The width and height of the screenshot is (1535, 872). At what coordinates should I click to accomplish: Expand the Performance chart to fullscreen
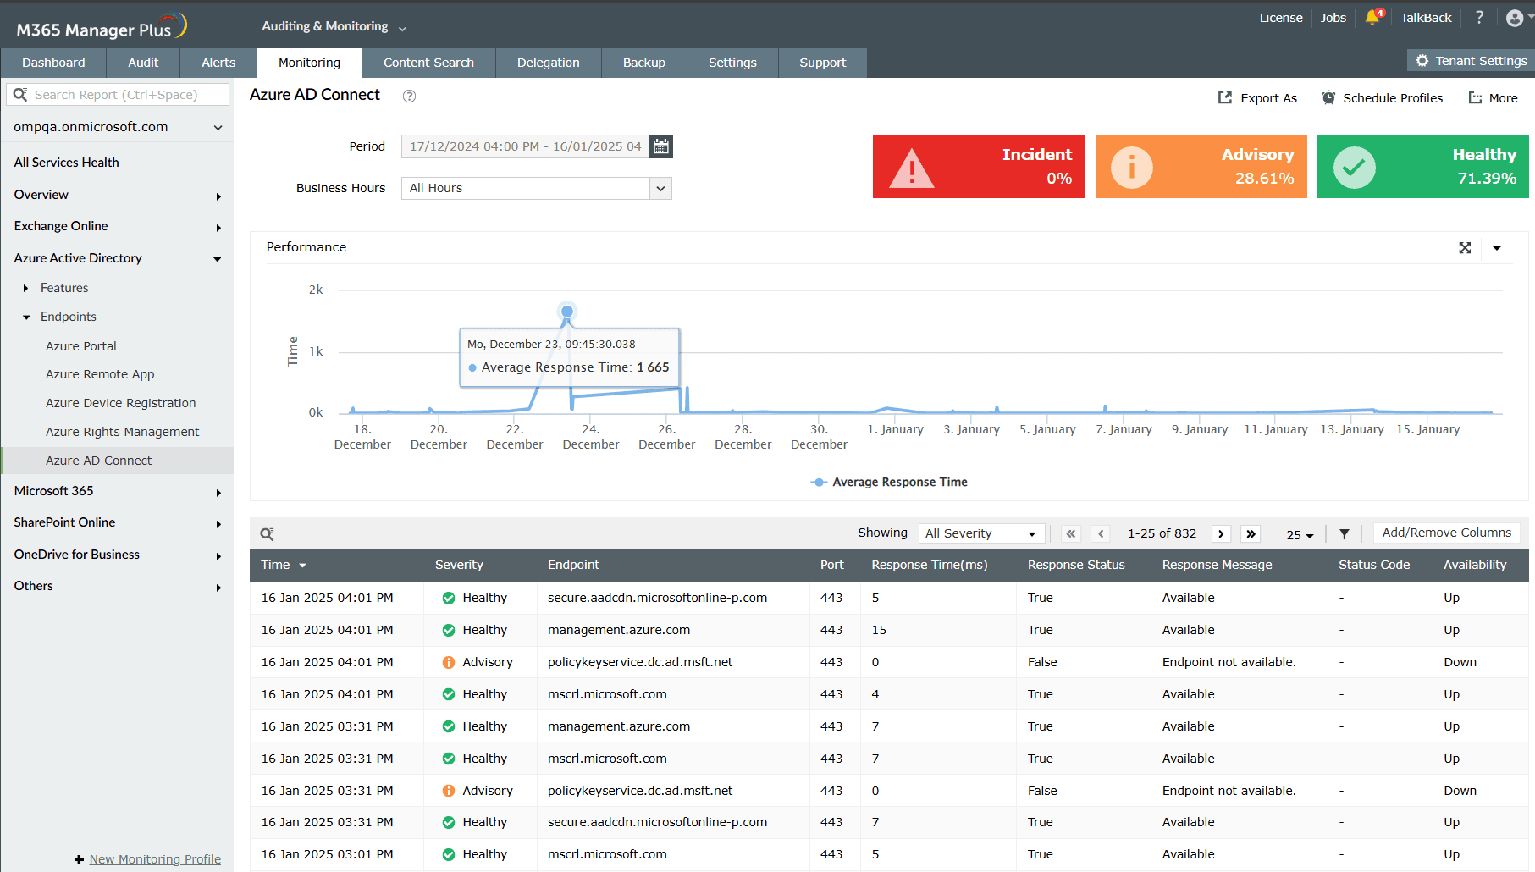click(1466, 247)
